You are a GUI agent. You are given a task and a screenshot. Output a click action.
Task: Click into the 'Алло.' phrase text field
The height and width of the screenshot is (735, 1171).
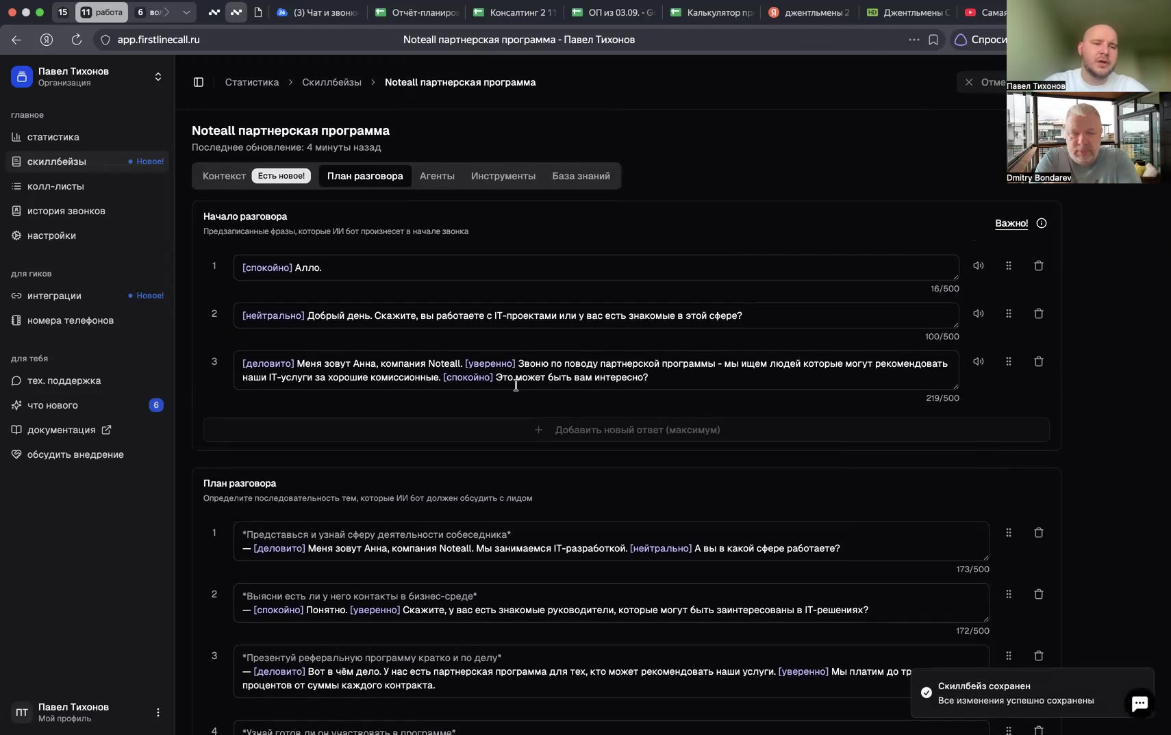(596, 268)
